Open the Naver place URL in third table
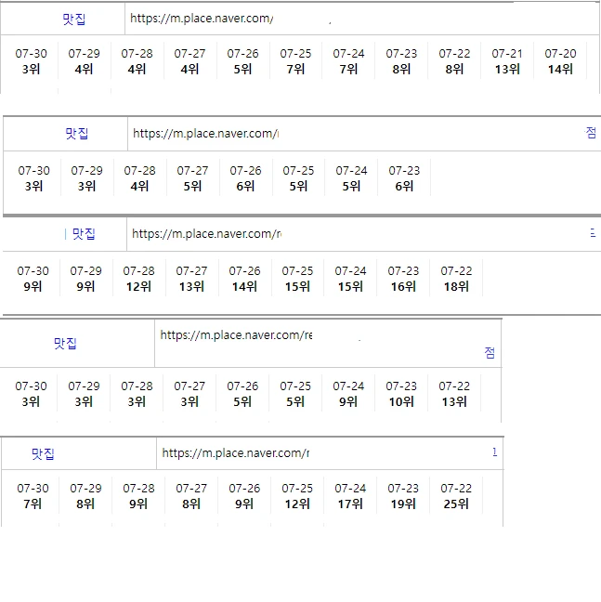This screenshot has width=601, height=602. pyautogui.click(x=205, y=234)
